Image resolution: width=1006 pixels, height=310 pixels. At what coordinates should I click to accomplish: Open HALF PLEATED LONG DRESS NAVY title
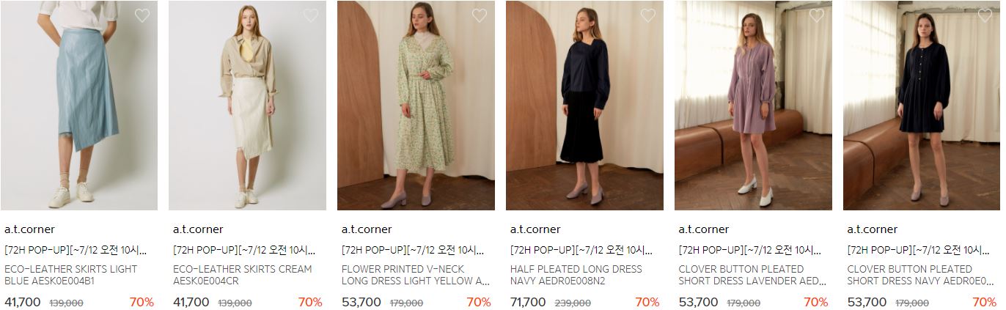pyautogui.click(x=576, y=275)
